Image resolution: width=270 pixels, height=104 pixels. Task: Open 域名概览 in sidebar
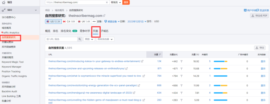pos(6,28)
